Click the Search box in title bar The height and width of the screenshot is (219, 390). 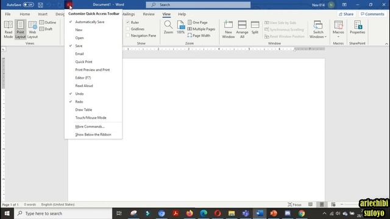(x=198, y=5)
